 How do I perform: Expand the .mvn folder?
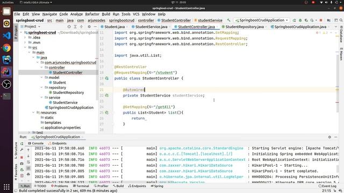25,42
